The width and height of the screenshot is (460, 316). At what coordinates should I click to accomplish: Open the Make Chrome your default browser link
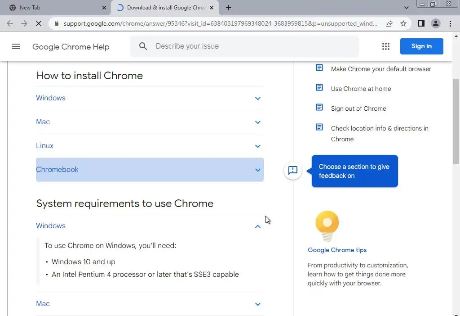381,69
